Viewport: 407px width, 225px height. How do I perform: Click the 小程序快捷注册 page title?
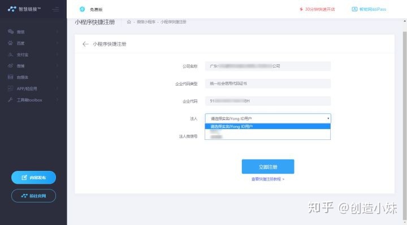coord(95,22)
